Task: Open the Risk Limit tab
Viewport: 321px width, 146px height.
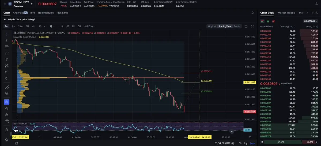Action: pos(62,13)
